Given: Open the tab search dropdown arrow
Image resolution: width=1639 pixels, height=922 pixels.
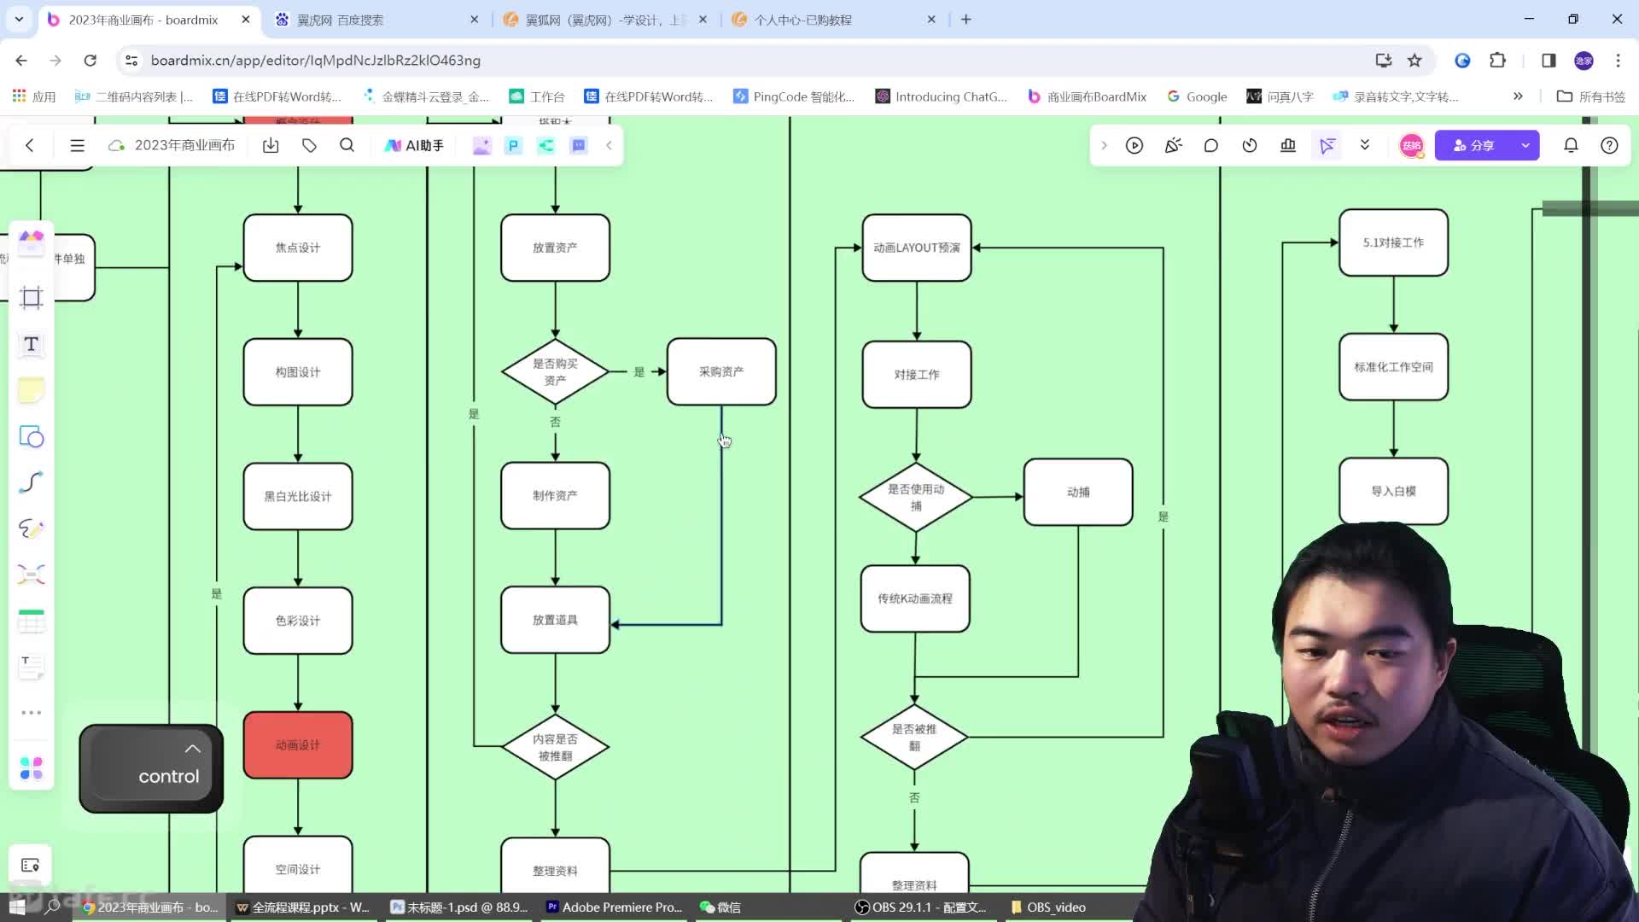Looking at the screenshot, I should click(19, 19).
